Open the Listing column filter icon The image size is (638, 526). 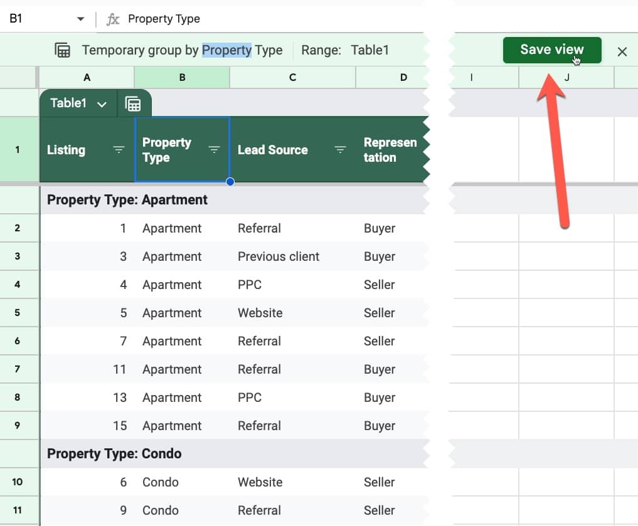coord(119,150)
